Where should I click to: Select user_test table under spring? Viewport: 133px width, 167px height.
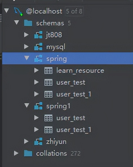[x=71, y=83]
